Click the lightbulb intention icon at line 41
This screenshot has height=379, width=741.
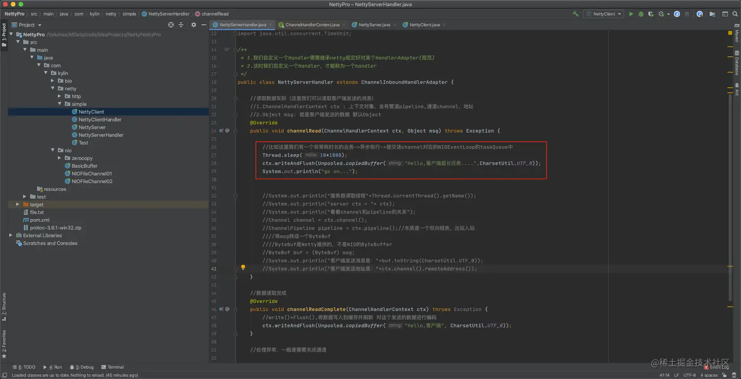(243, 268)
